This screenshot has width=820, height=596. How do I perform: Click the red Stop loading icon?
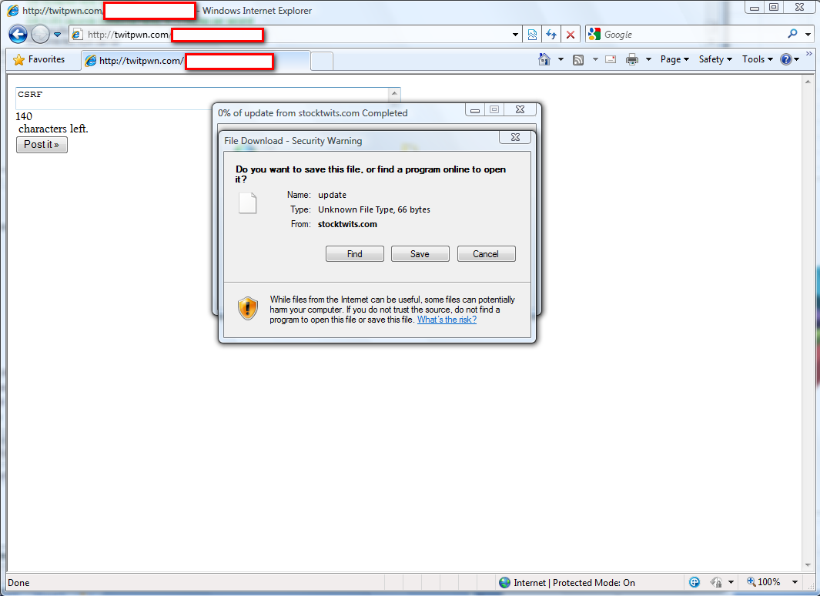coord(571,35)
